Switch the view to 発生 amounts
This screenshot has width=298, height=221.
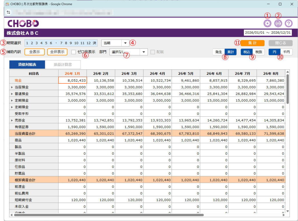[219, 52]
